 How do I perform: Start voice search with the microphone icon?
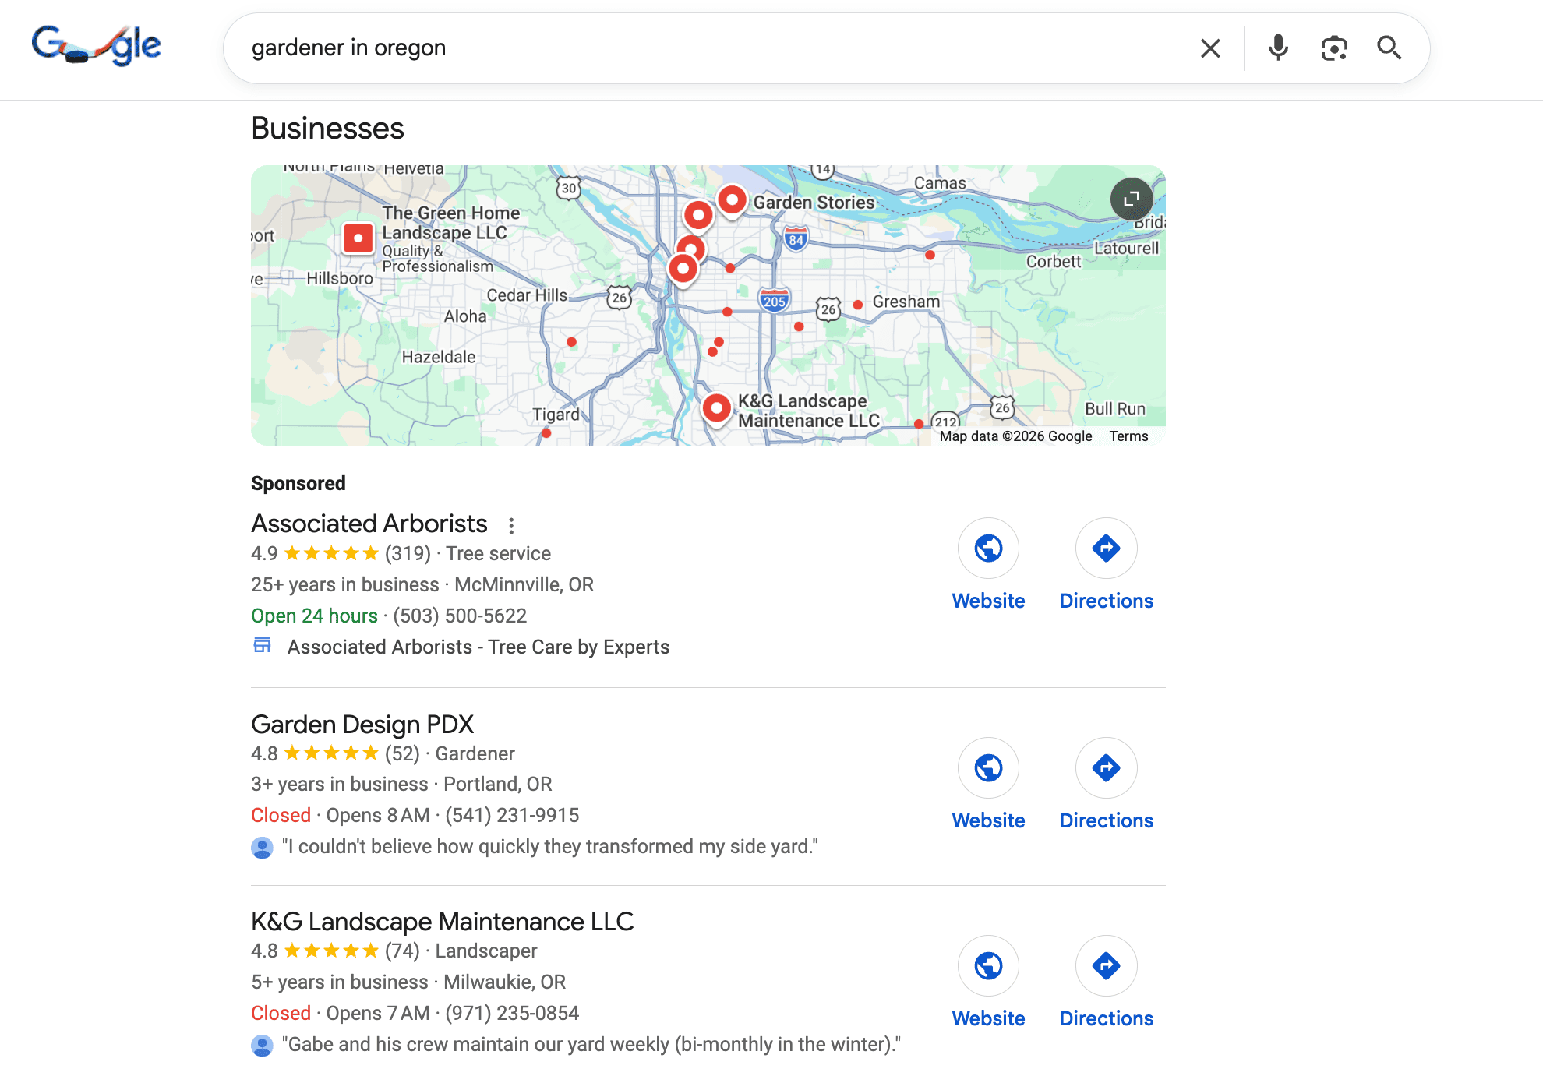tap(1278, 48)
